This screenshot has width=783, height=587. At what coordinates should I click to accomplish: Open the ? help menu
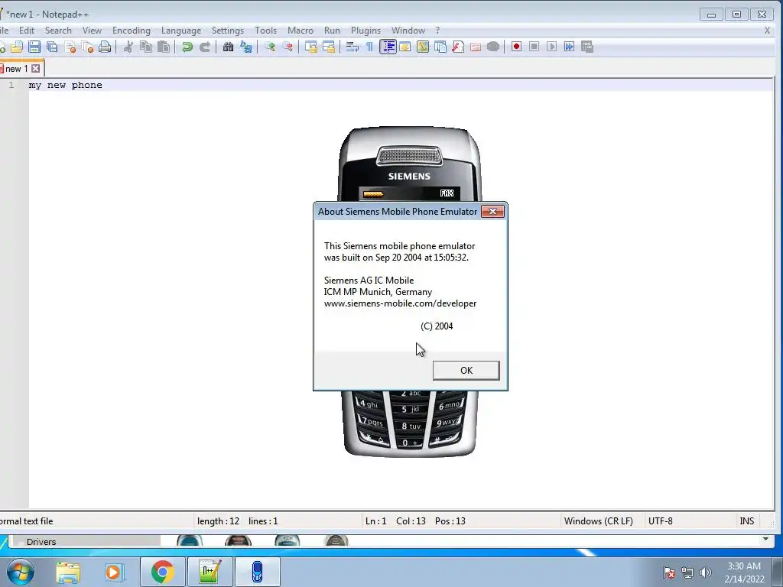tap(437, 31)
